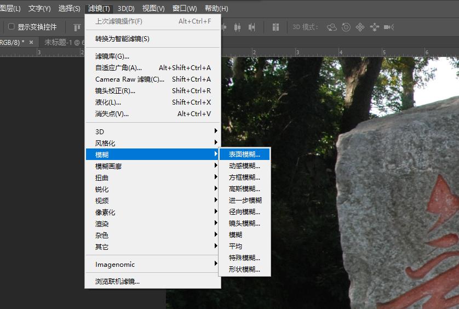Close the RGB/8 document tab
459x309 pixels.
pyautogui.click(x=31, y=42)
